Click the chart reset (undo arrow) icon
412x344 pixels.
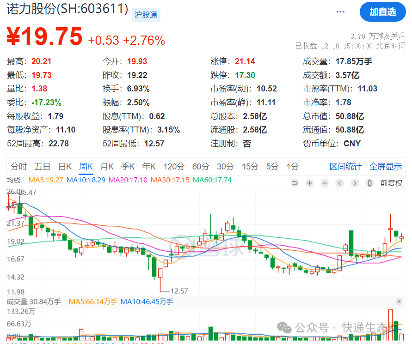295,183
